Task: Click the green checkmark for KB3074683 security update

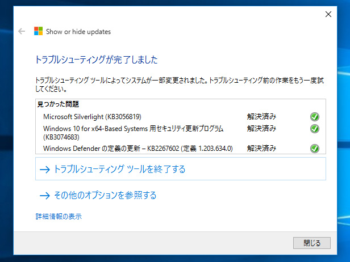Action: [x=314, y=129]
